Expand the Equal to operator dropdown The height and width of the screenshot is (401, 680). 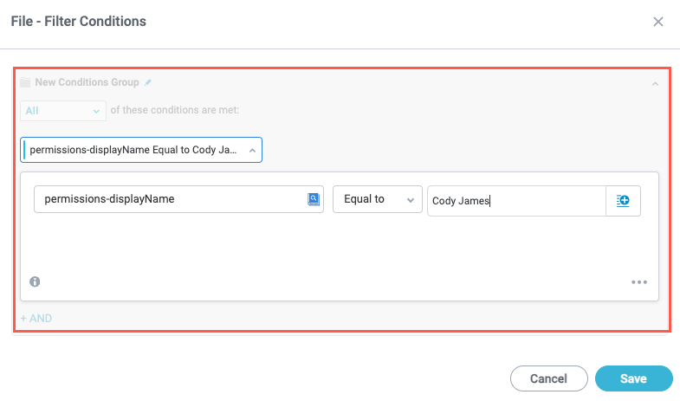tap(377, 199)
